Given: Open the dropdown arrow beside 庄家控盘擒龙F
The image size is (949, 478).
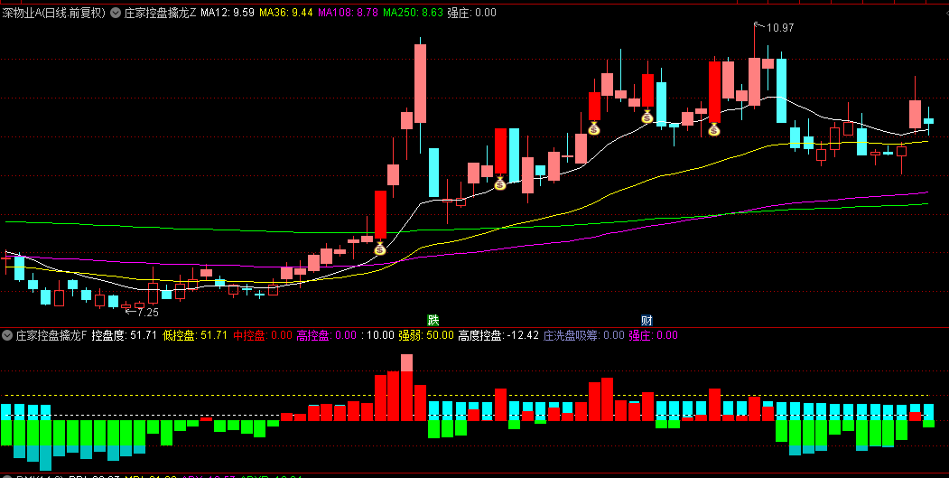Looking at the screenshot, I should pos(7,335).
